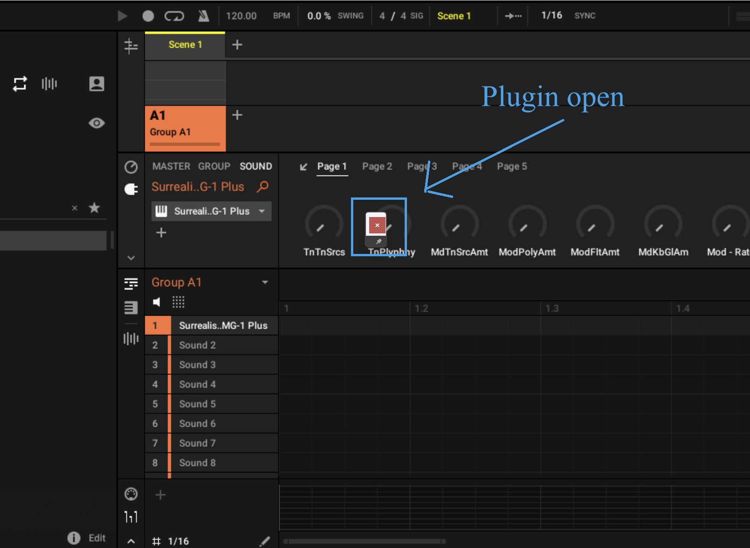
Task: Switch to the GROUP tab
Action: [x=214, y=166]
